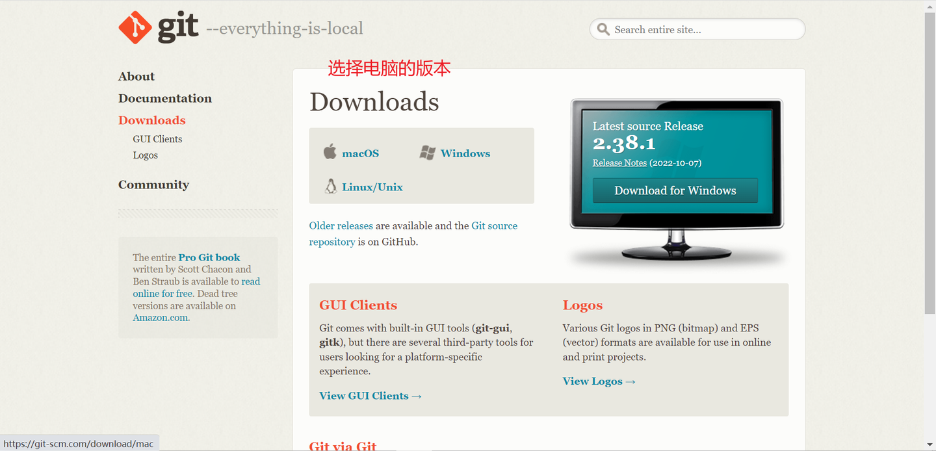Open the Amazon.com link

tap(161, 318)
